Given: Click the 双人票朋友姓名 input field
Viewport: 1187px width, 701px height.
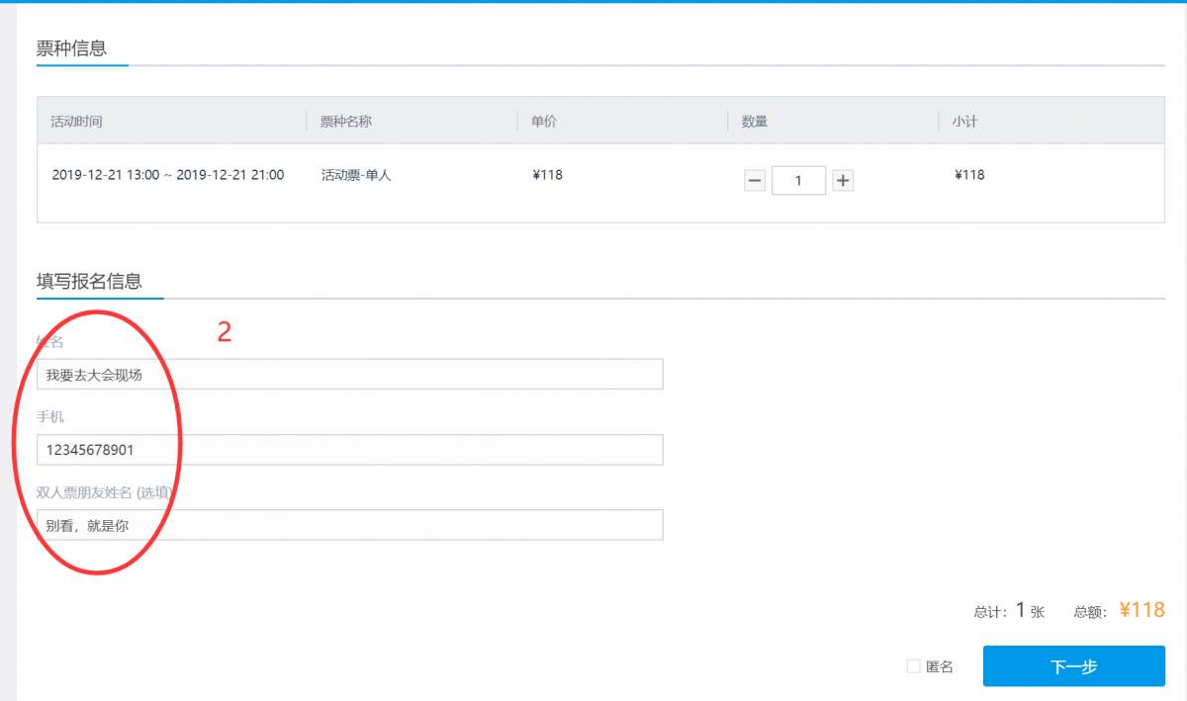Looking at the screenshot, I should (x=350, y=525).
